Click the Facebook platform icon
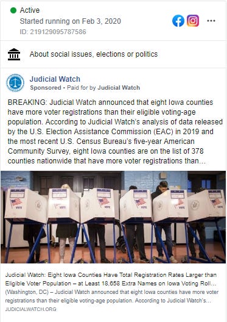Image resolution: width=227 pixels, height=322 pixels. point(178,21)
